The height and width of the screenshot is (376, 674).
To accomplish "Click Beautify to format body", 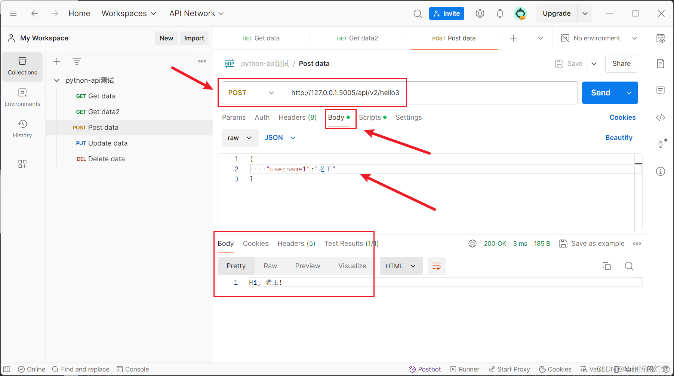I will click(619, 138).
